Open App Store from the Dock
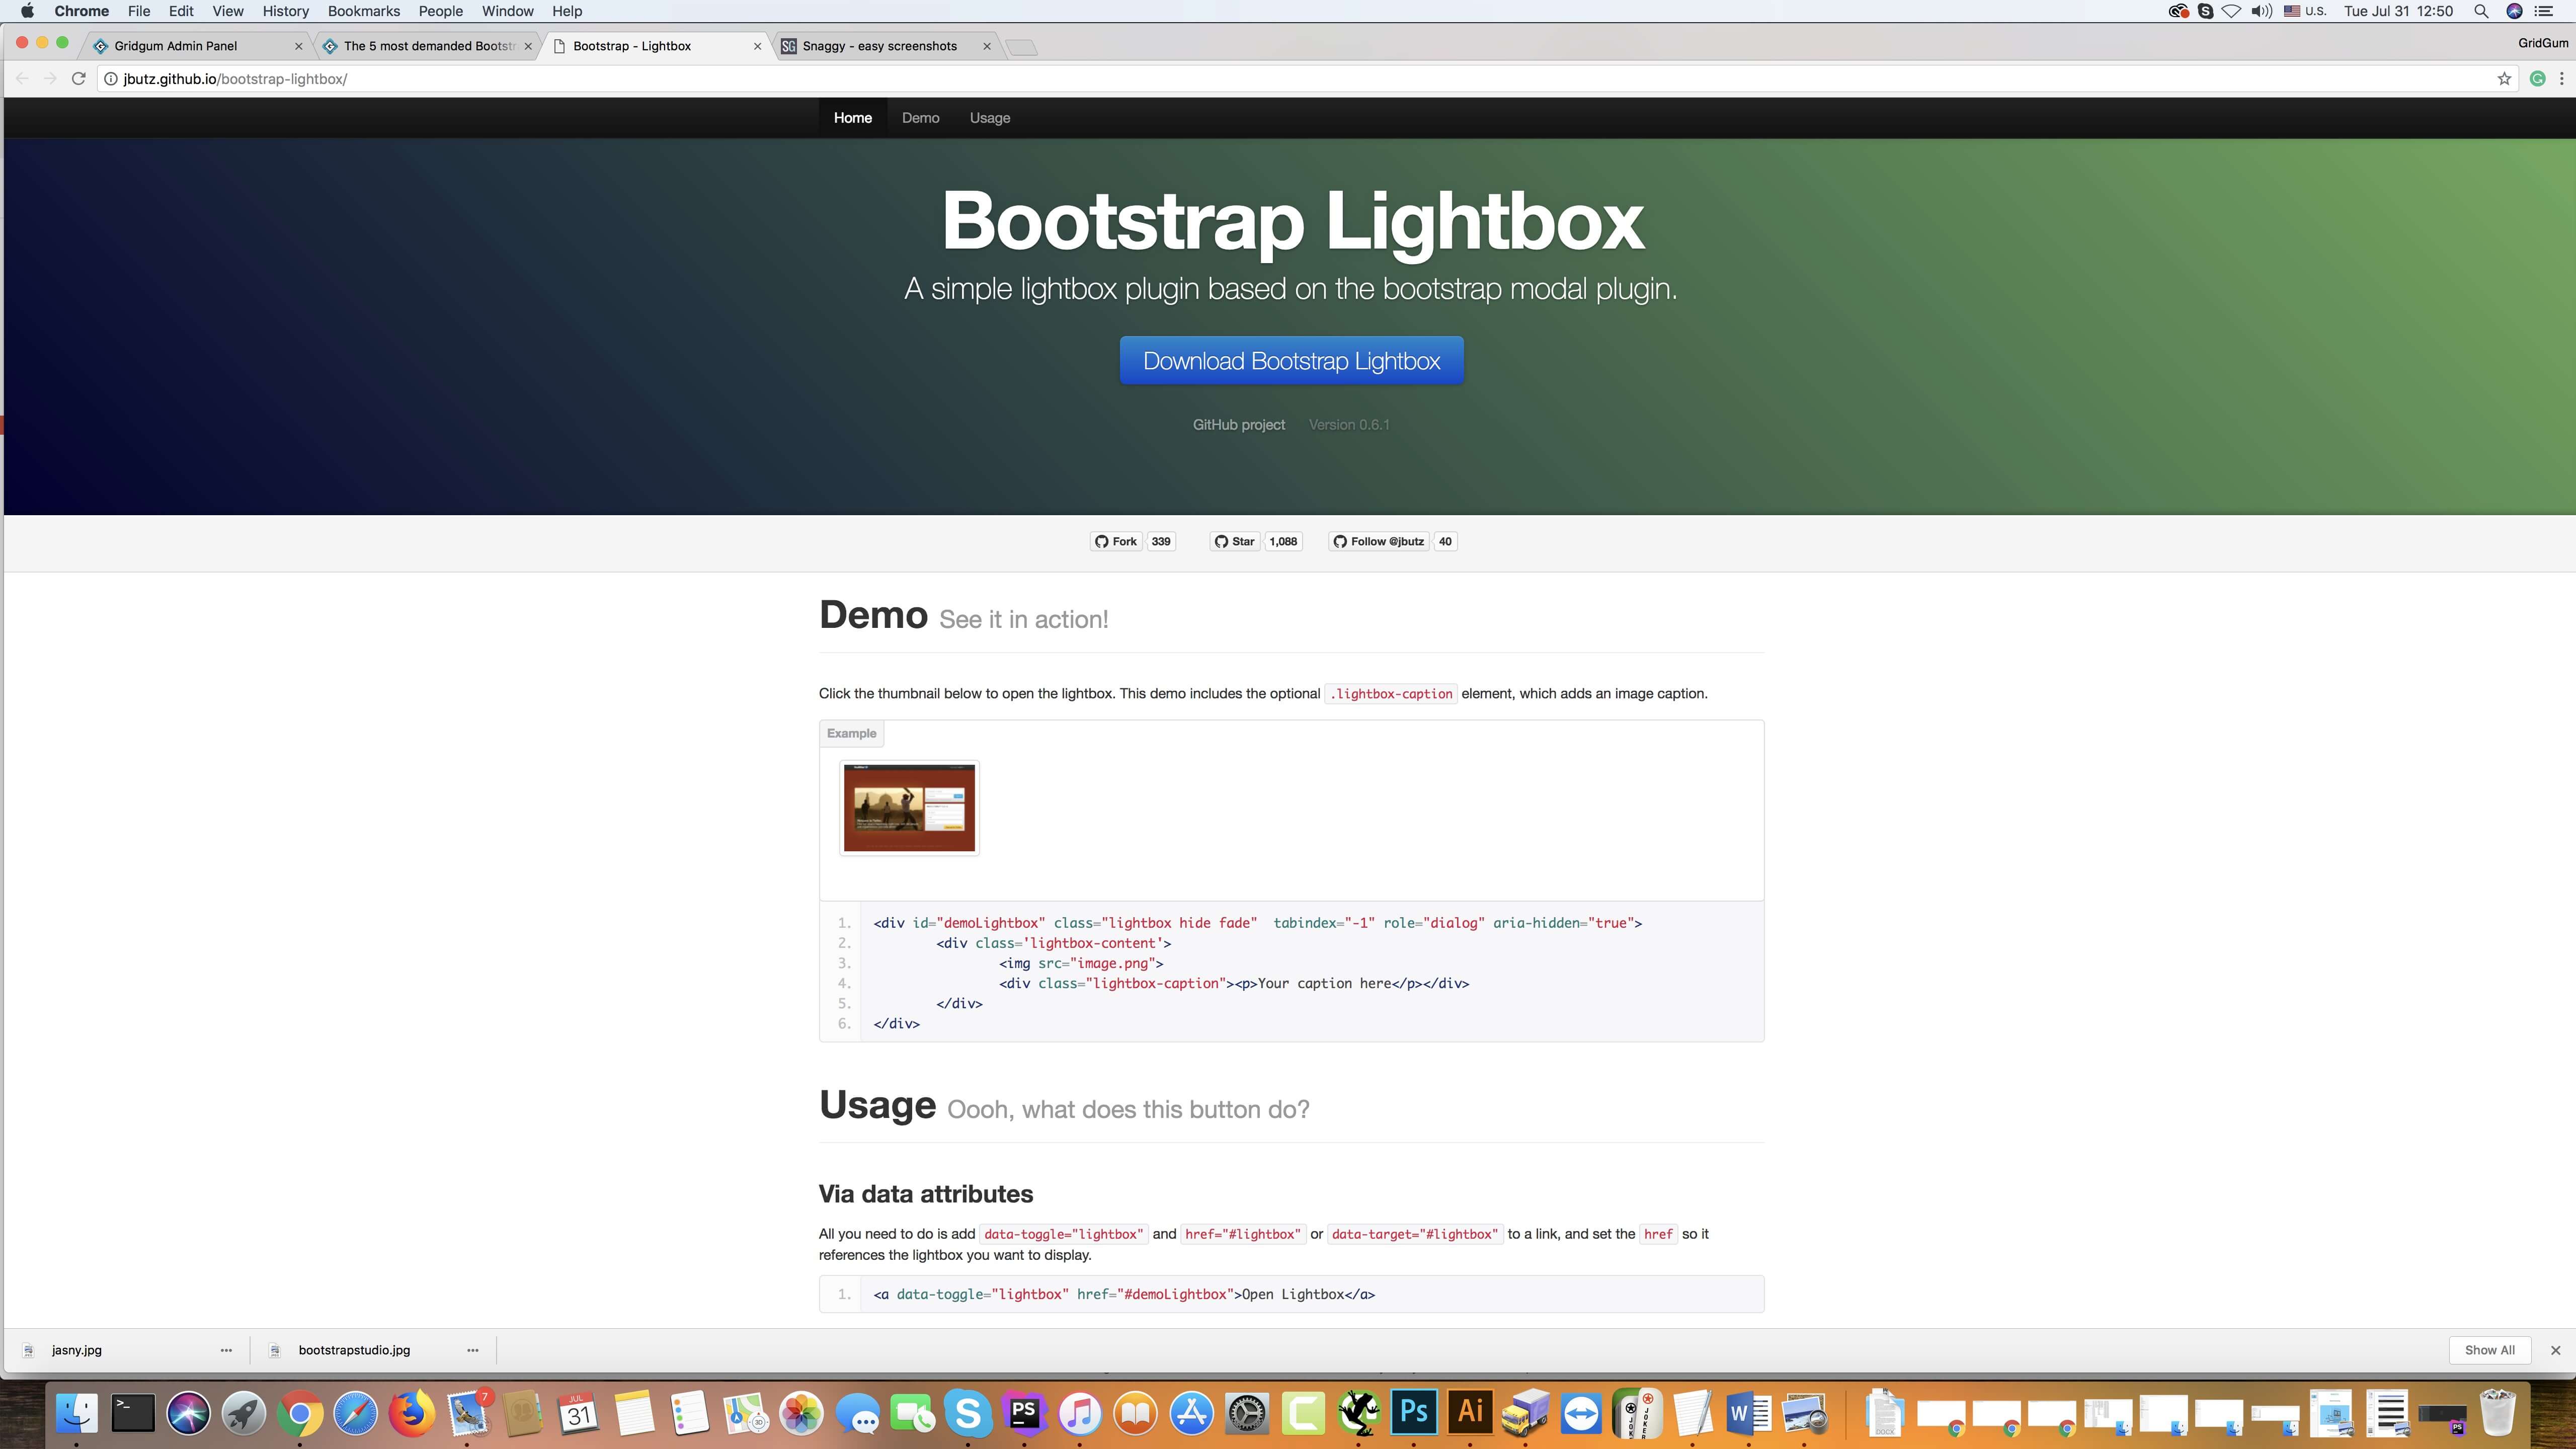The width and height of the screenshot is (2576, 1449). tap(1191, 1413)
